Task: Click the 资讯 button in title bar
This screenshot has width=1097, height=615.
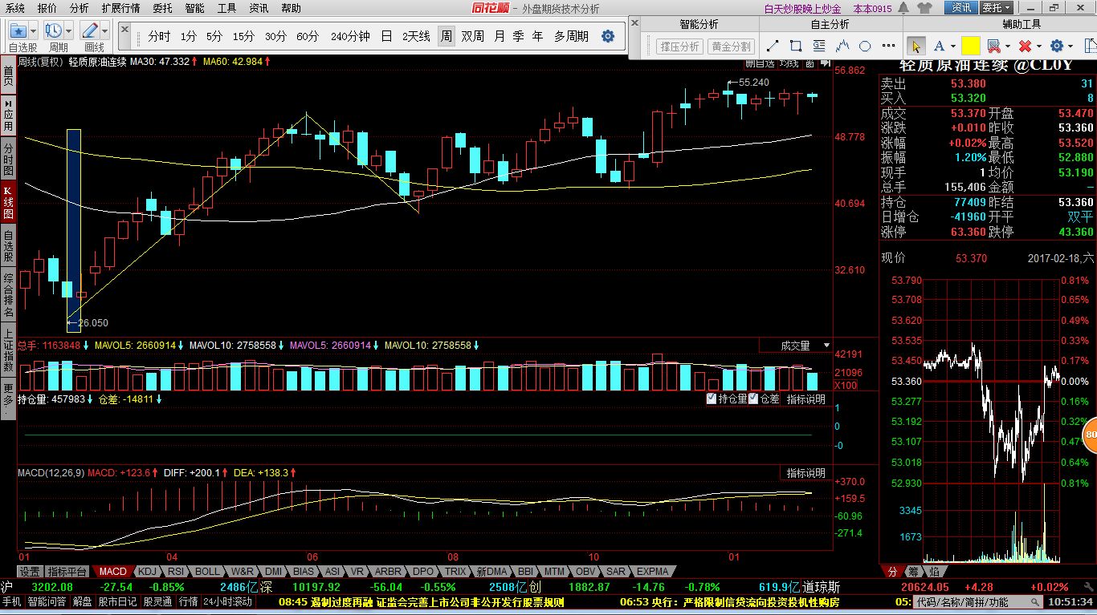Action: [961, 8]
